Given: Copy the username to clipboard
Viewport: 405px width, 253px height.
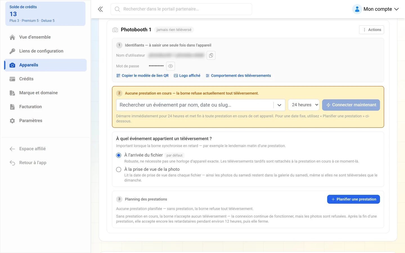Looking at the screenshot, I should 211,55.
